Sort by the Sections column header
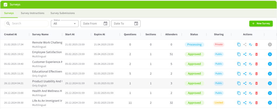 pyautogui.click(x=151, y=35)
